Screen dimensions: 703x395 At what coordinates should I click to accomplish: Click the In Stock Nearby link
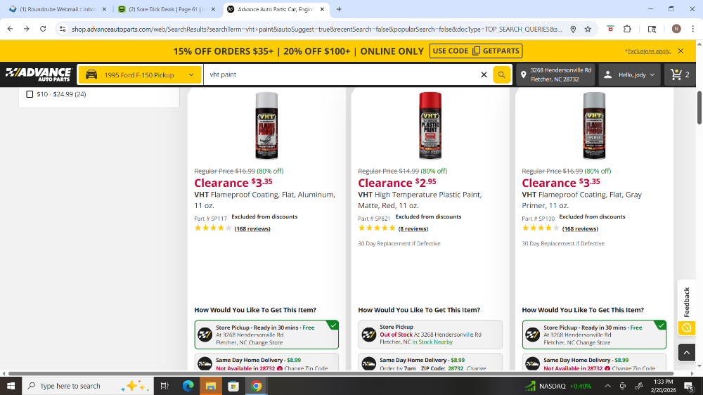click(432, 342)
